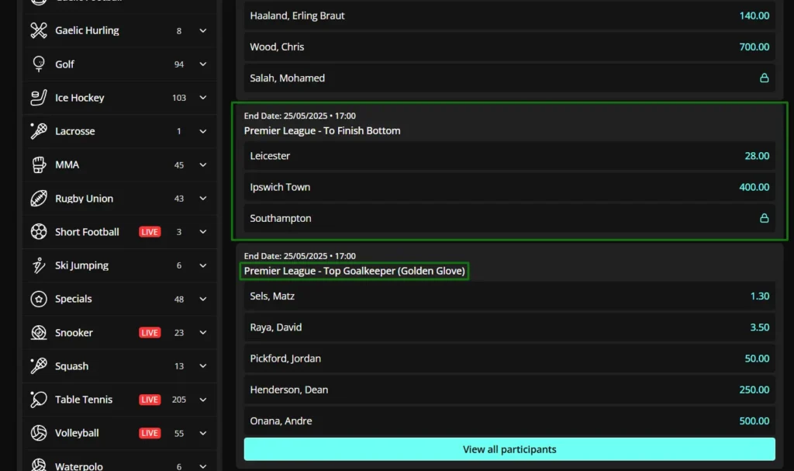This screenshot has width=794, height=471.
Task: Click the Leicester team name
Action: pos(270,156)
